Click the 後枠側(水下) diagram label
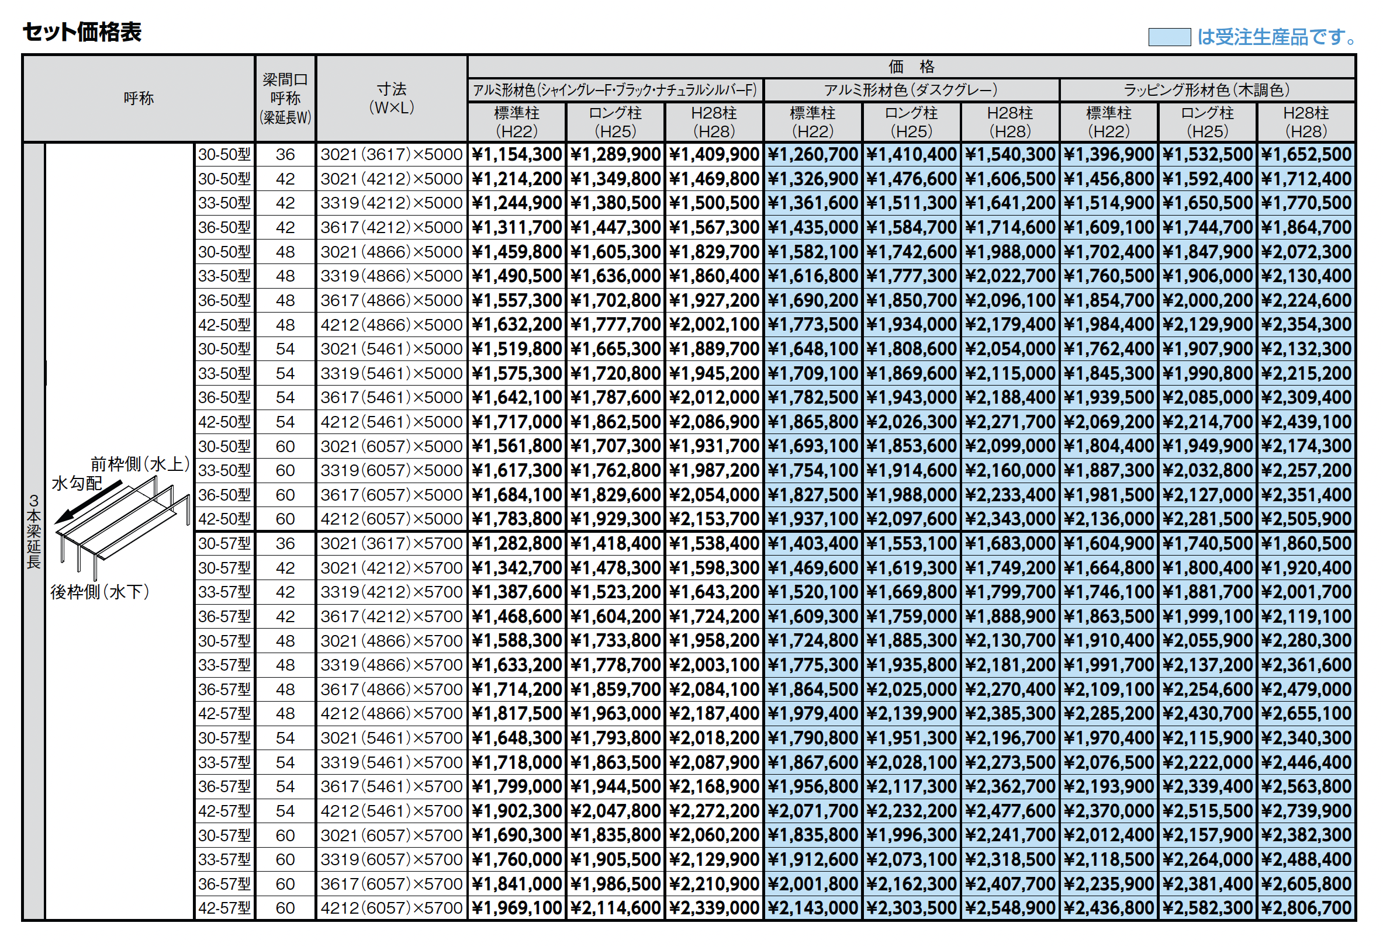This screenshot has height=947, width=1383. click(x=100, y=592)
